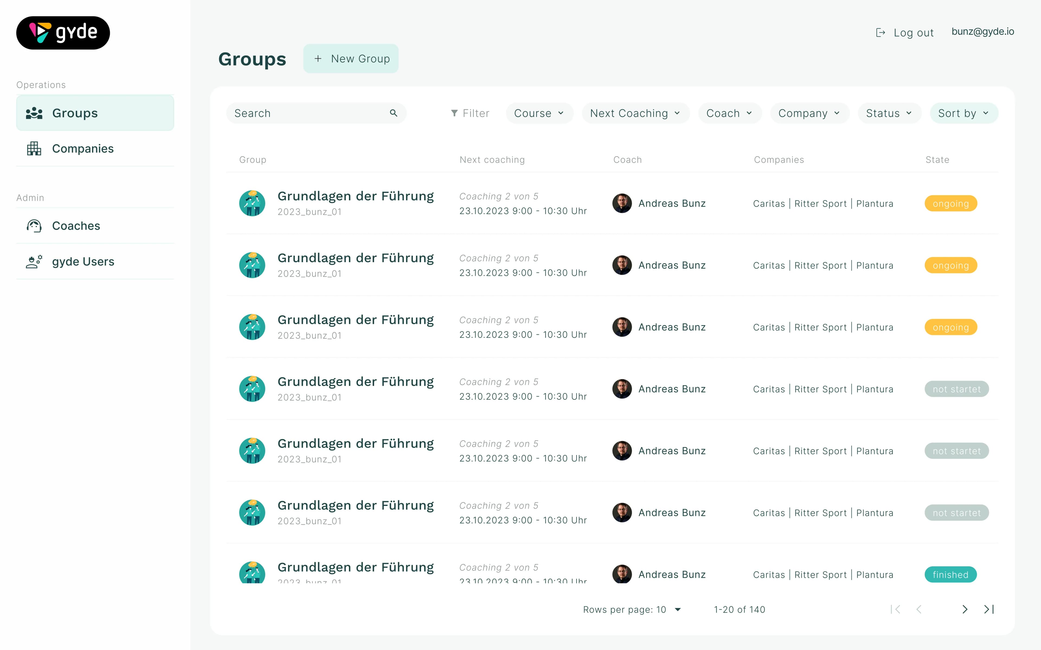Open the Company filter dropdown

(809, 113)
